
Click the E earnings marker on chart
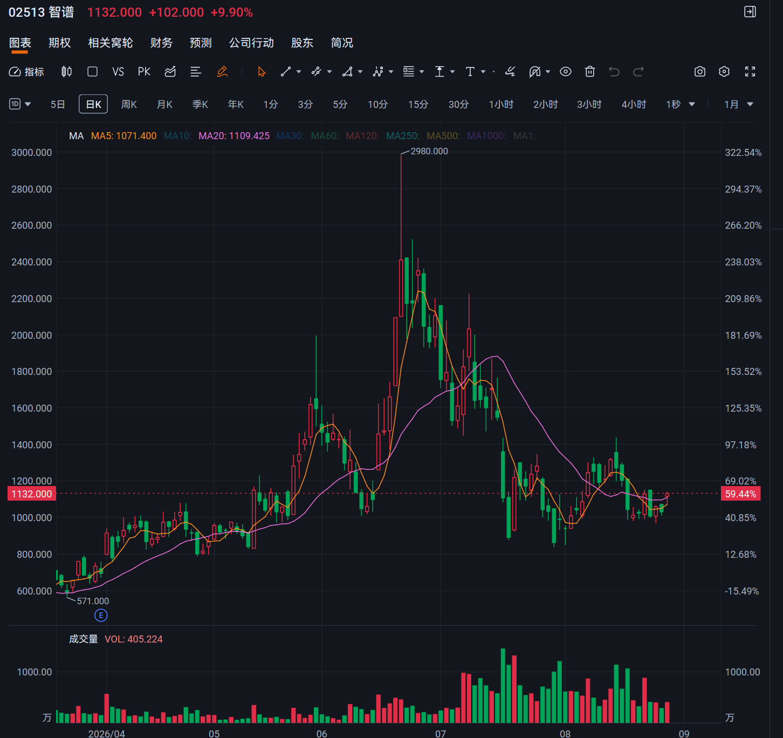[101, 615]
